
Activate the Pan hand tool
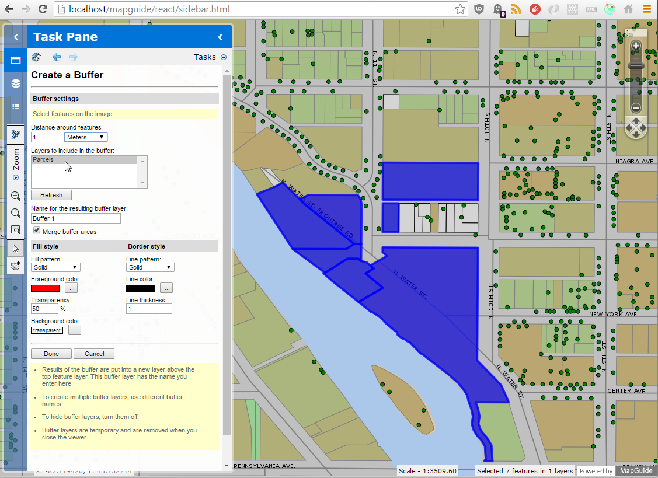tap(16, 265)
